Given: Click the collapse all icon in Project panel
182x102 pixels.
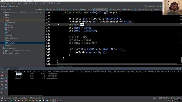Looking at the screenshot, I should [x=38, y=10].
